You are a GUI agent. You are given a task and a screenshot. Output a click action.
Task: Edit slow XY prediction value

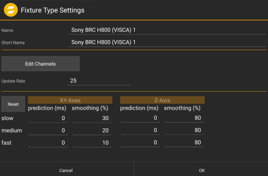coord(48,118)
